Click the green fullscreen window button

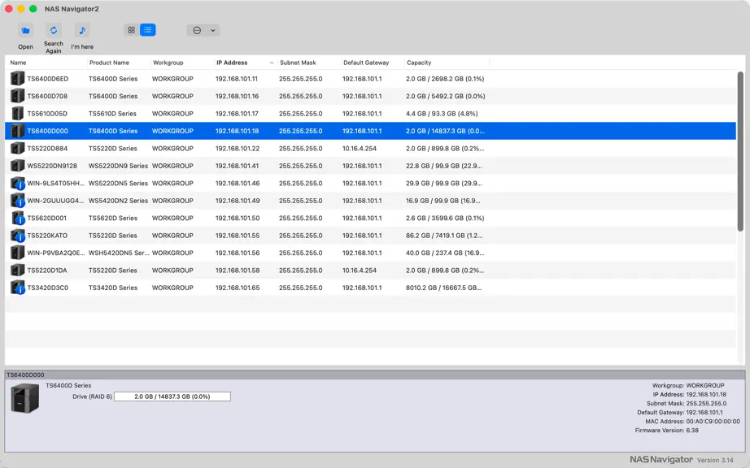[x=33, y=9]
